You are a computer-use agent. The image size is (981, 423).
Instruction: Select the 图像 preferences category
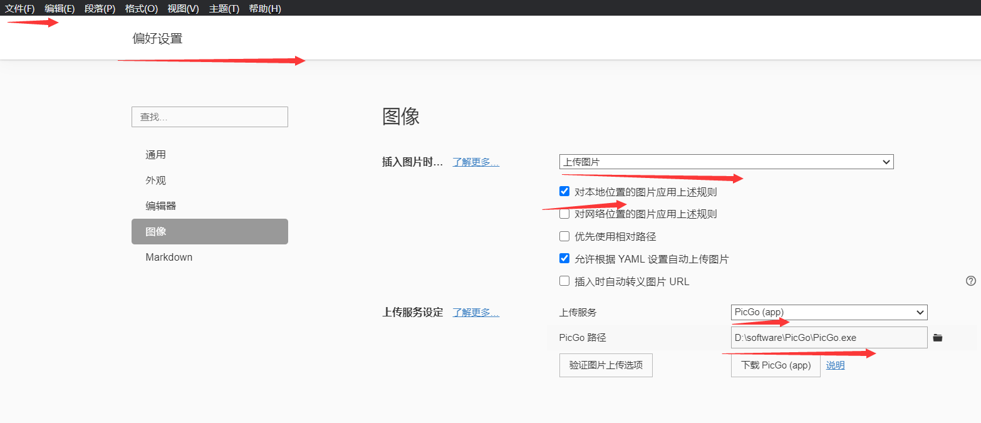click(x=210, y=231)
